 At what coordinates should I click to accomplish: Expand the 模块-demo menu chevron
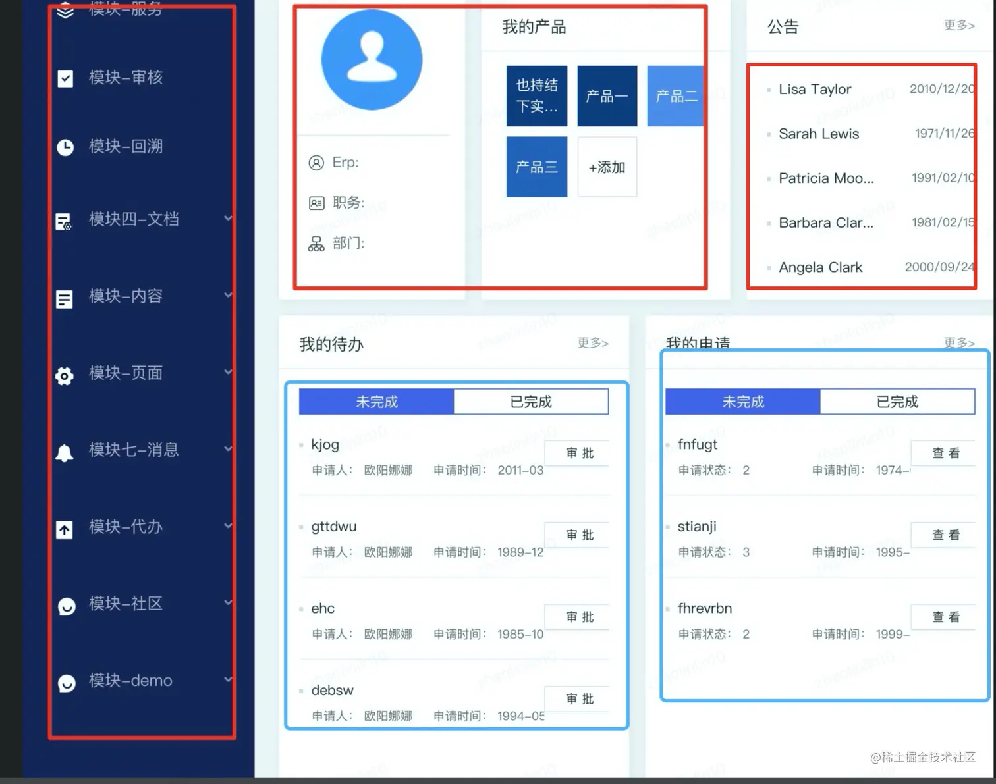coord(227,679)
